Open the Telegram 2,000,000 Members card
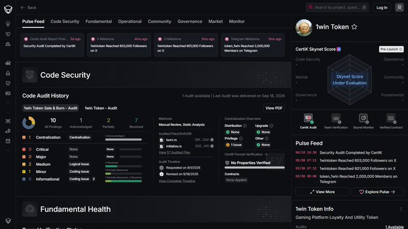Screen dimensions: 408x229 pos(253,45)
